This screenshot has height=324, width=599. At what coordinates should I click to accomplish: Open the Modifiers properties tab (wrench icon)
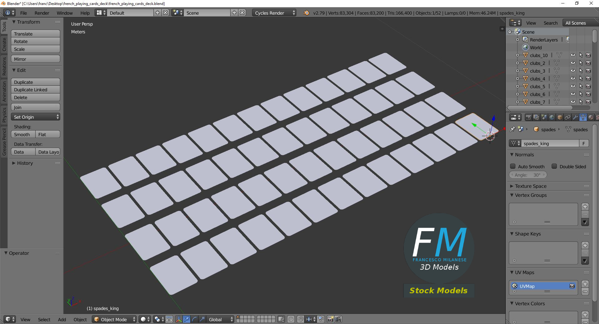tap(575, 117)
